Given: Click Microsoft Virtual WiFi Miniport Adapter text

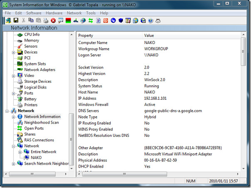Looking at the screenshot, I should tap(178, 154).
